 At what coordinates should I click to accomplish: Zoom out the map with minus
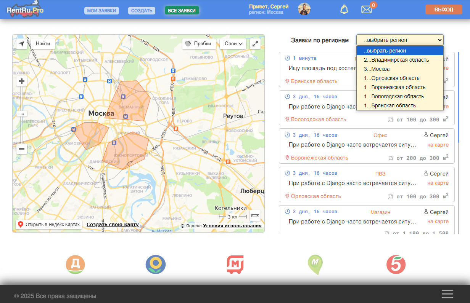(22, 149)
